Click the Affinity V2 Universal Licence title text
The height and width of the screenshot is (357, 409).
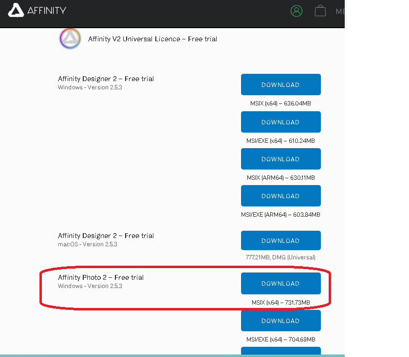coord(152,39)
